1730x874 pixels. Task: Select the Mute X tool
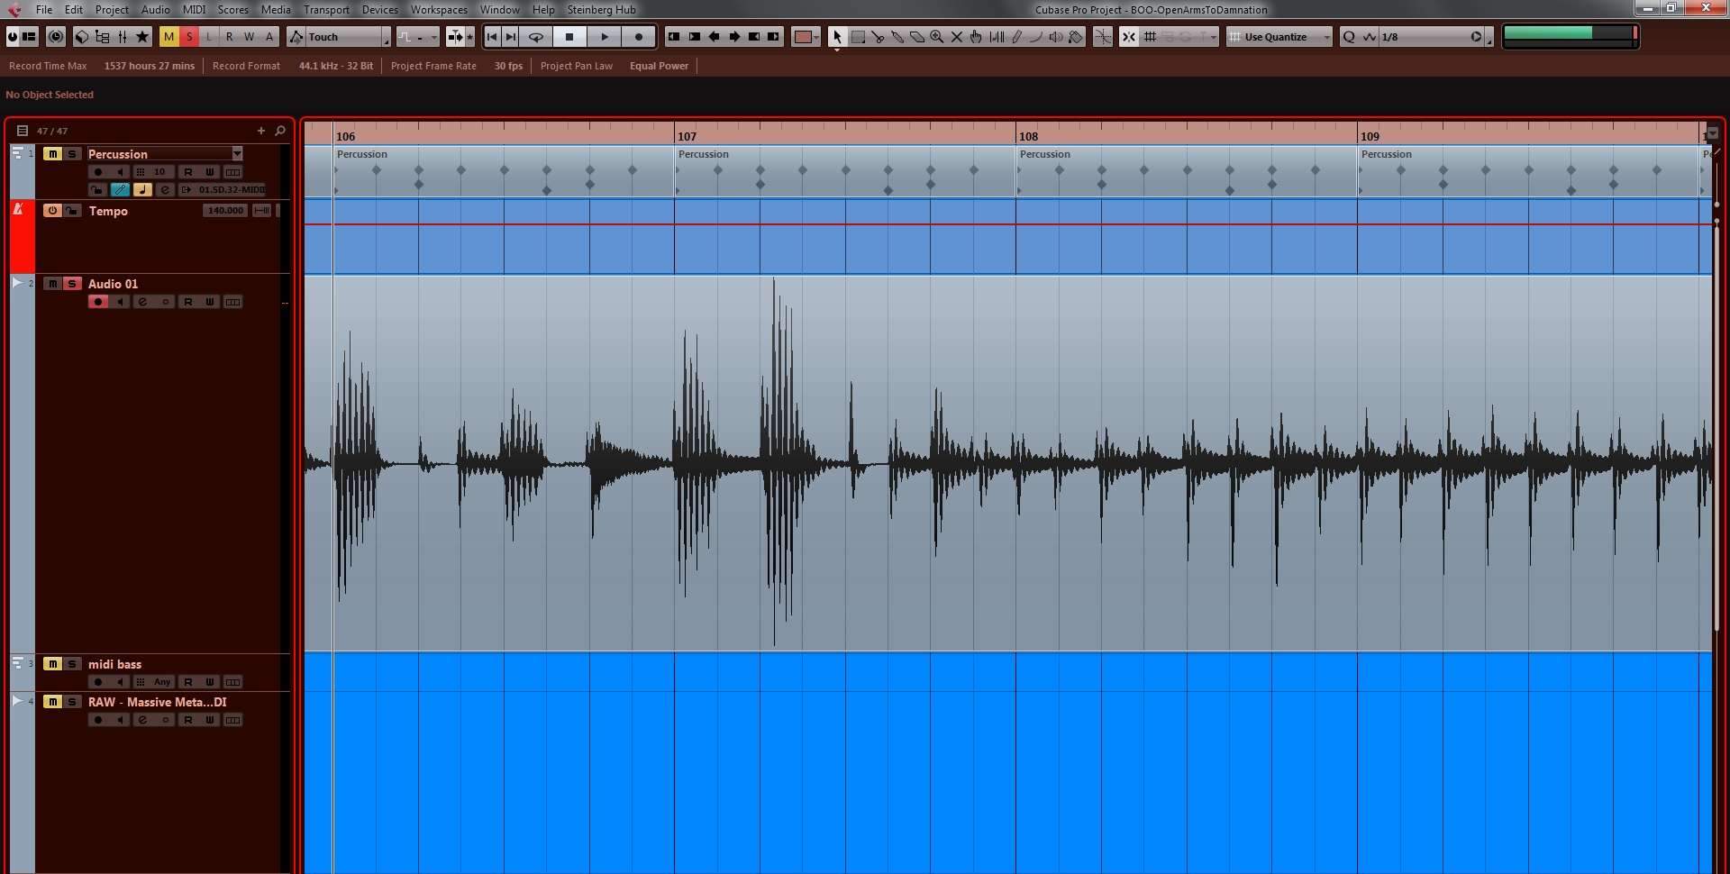957,37
